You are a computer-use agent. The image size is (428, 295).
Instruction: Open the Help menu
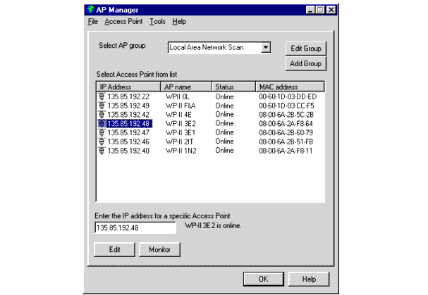coord(179,22)
